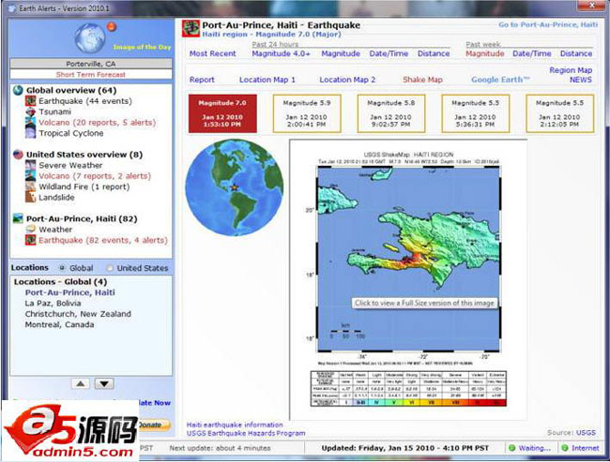This screenshot has height=462, width=610.
Task: Open Haiti earthquake information link
Action: [x=235, y=425]
